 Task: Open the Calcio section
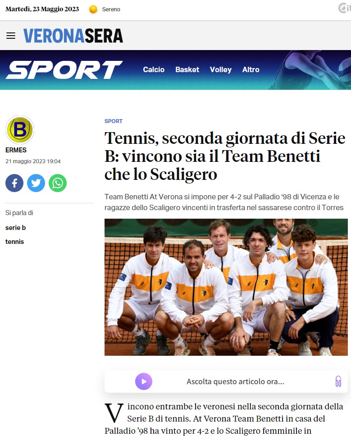coord(154,69)
